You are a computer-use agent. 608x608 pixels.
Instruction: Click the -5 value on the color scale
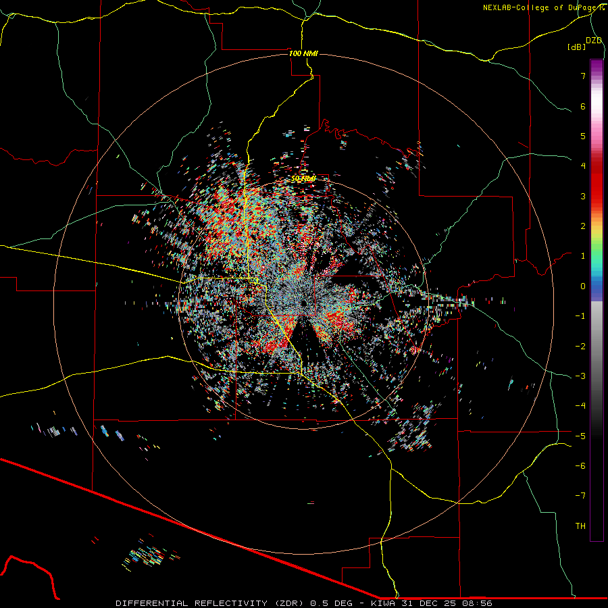pyautogui.click(x=580, y=436)
